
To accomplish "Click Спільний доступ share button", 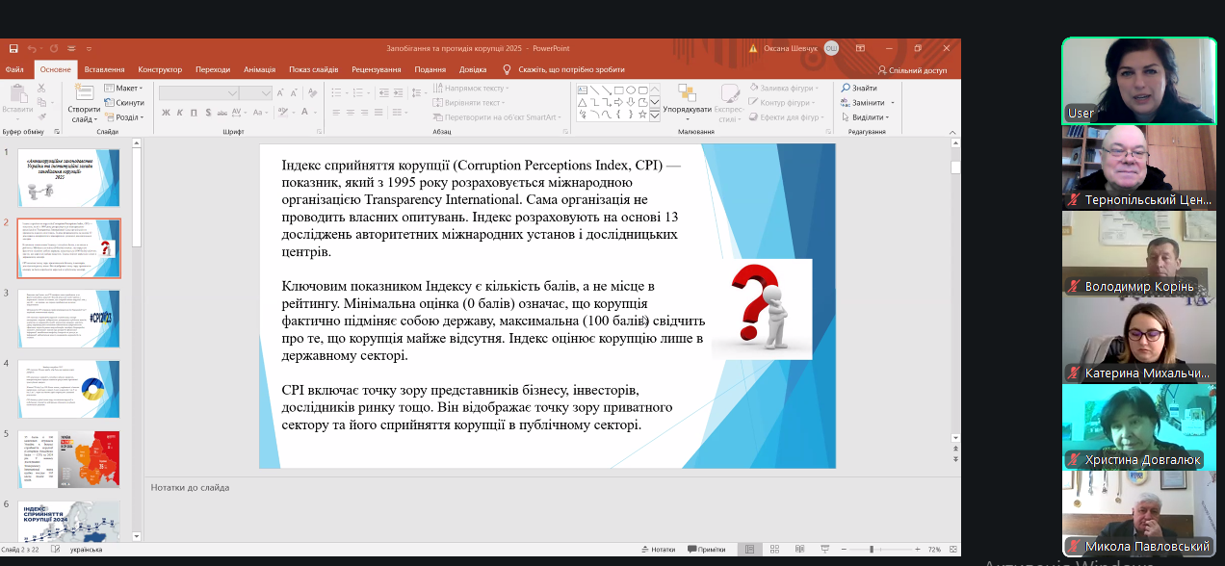I will click(x=912, y=70).
